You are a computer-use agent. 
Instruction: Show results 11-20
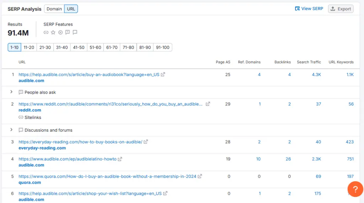(x=29, y=47)
